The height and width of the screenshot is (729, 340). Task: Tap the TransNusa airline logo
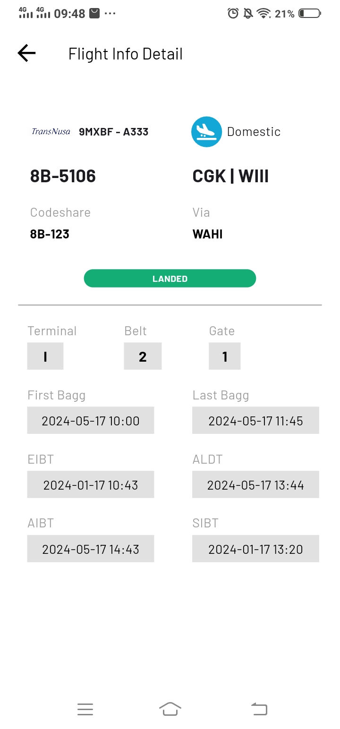[x=50, y=131]
